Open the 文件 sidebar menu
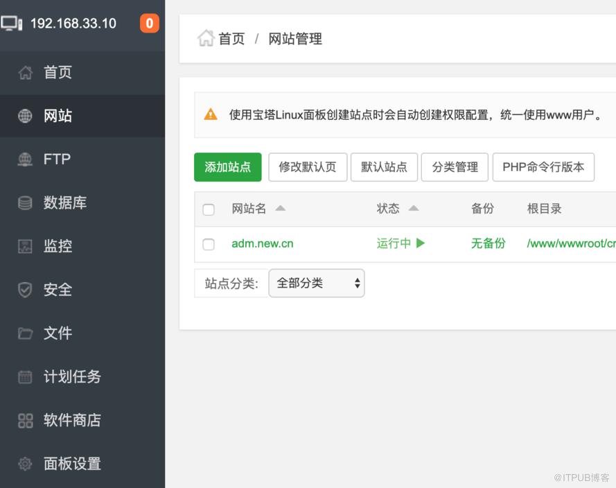This screenshot has height=488, width=616. [82, 333]
